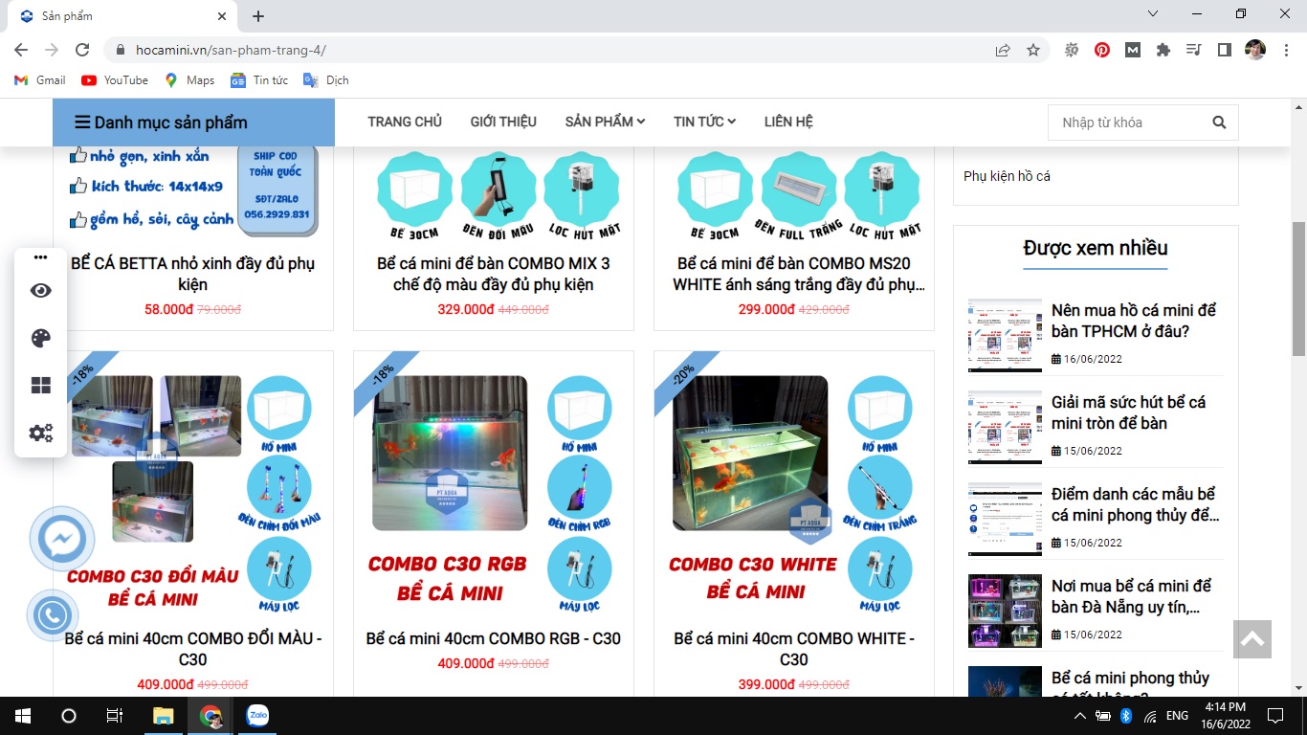Screen dimensions: 1307x735
Task: Click the Chrome profile avatar
Action: 1254,50
